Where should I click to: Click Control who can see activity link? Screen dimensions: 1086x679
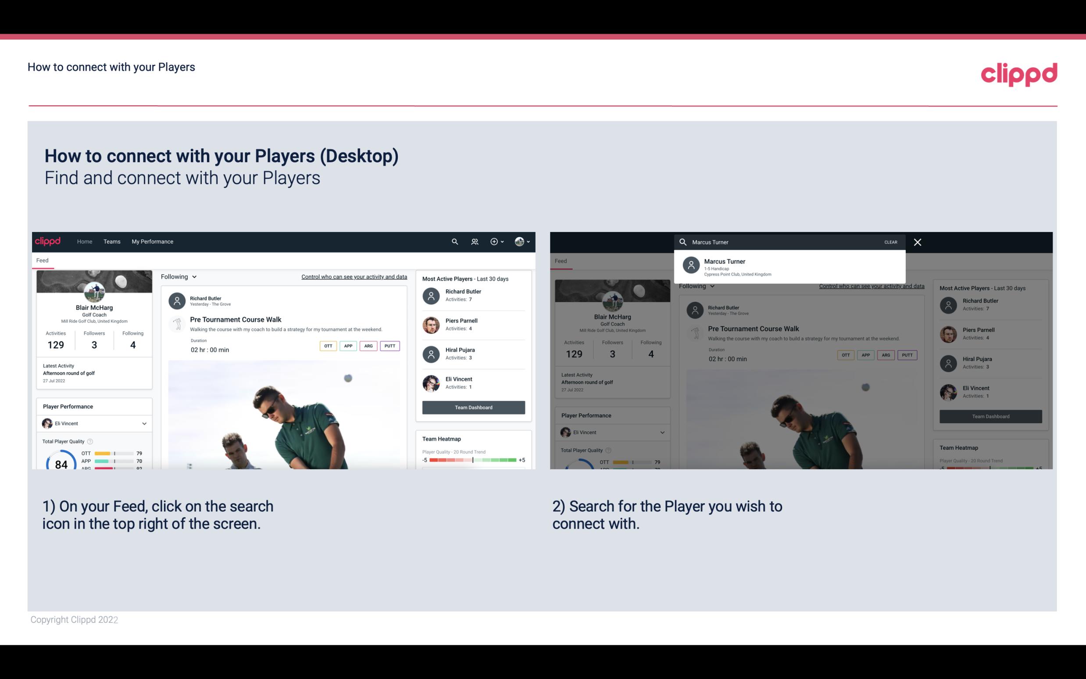(354, 276)
